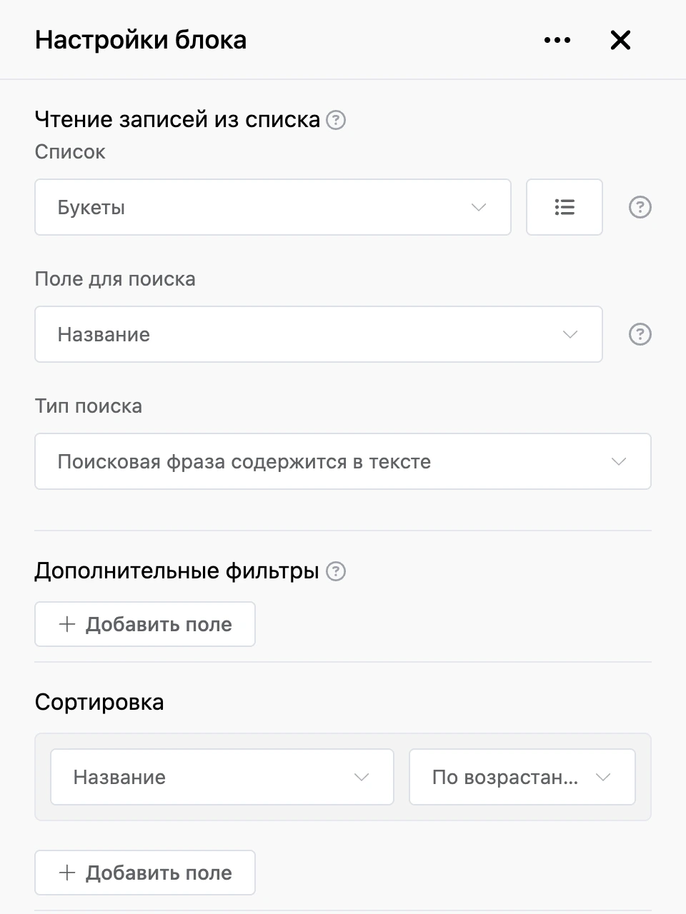Screen dimensions: 686x914
Task: Click help icon beside the Список dropdown
Action: [640, 207]
